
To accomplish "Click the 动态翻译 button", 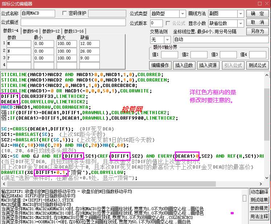I will (x=259, y=192).
